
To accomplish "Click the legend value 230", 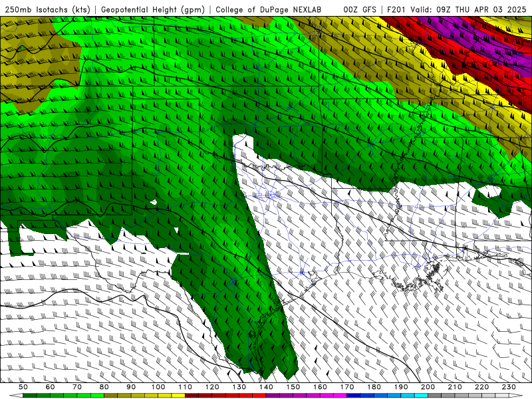I will pos(509,387).
